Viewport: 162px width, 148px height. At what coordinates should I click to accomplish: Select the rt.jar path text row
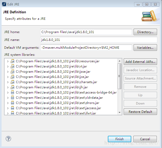click(x=51, y=66)
